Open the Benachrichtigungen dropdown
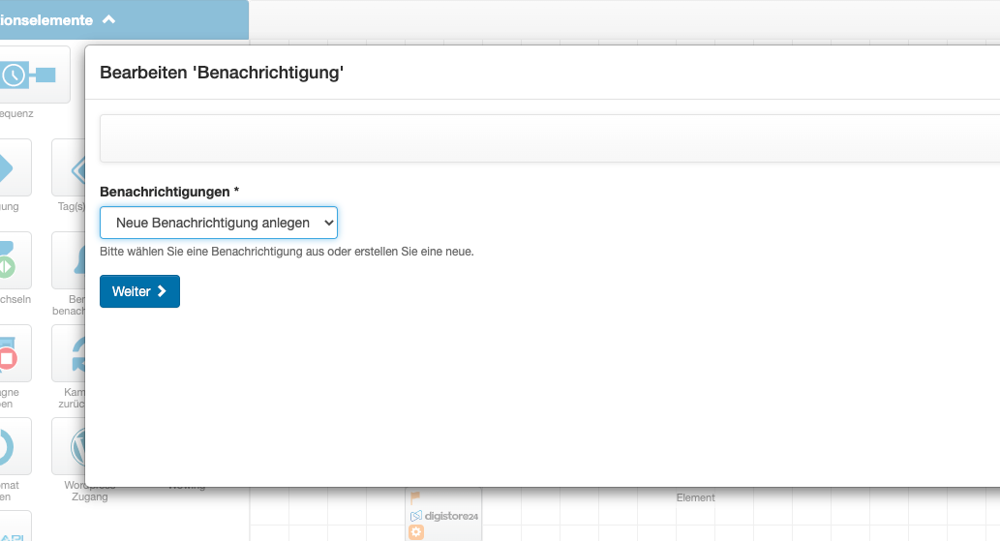Image resolution: width=1000 pixels, height=541 pixels. pyautogui.click(x=219, y=223)
